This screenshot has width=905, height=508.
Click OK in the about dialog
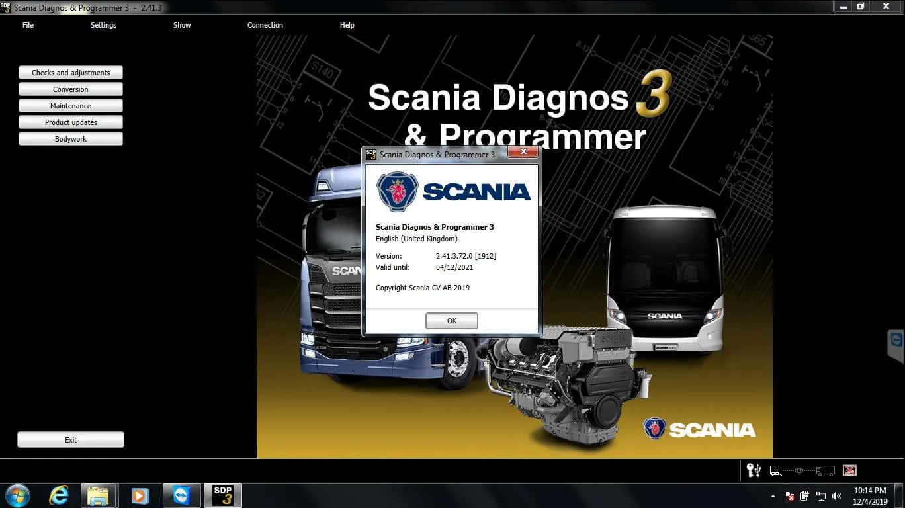452,321
